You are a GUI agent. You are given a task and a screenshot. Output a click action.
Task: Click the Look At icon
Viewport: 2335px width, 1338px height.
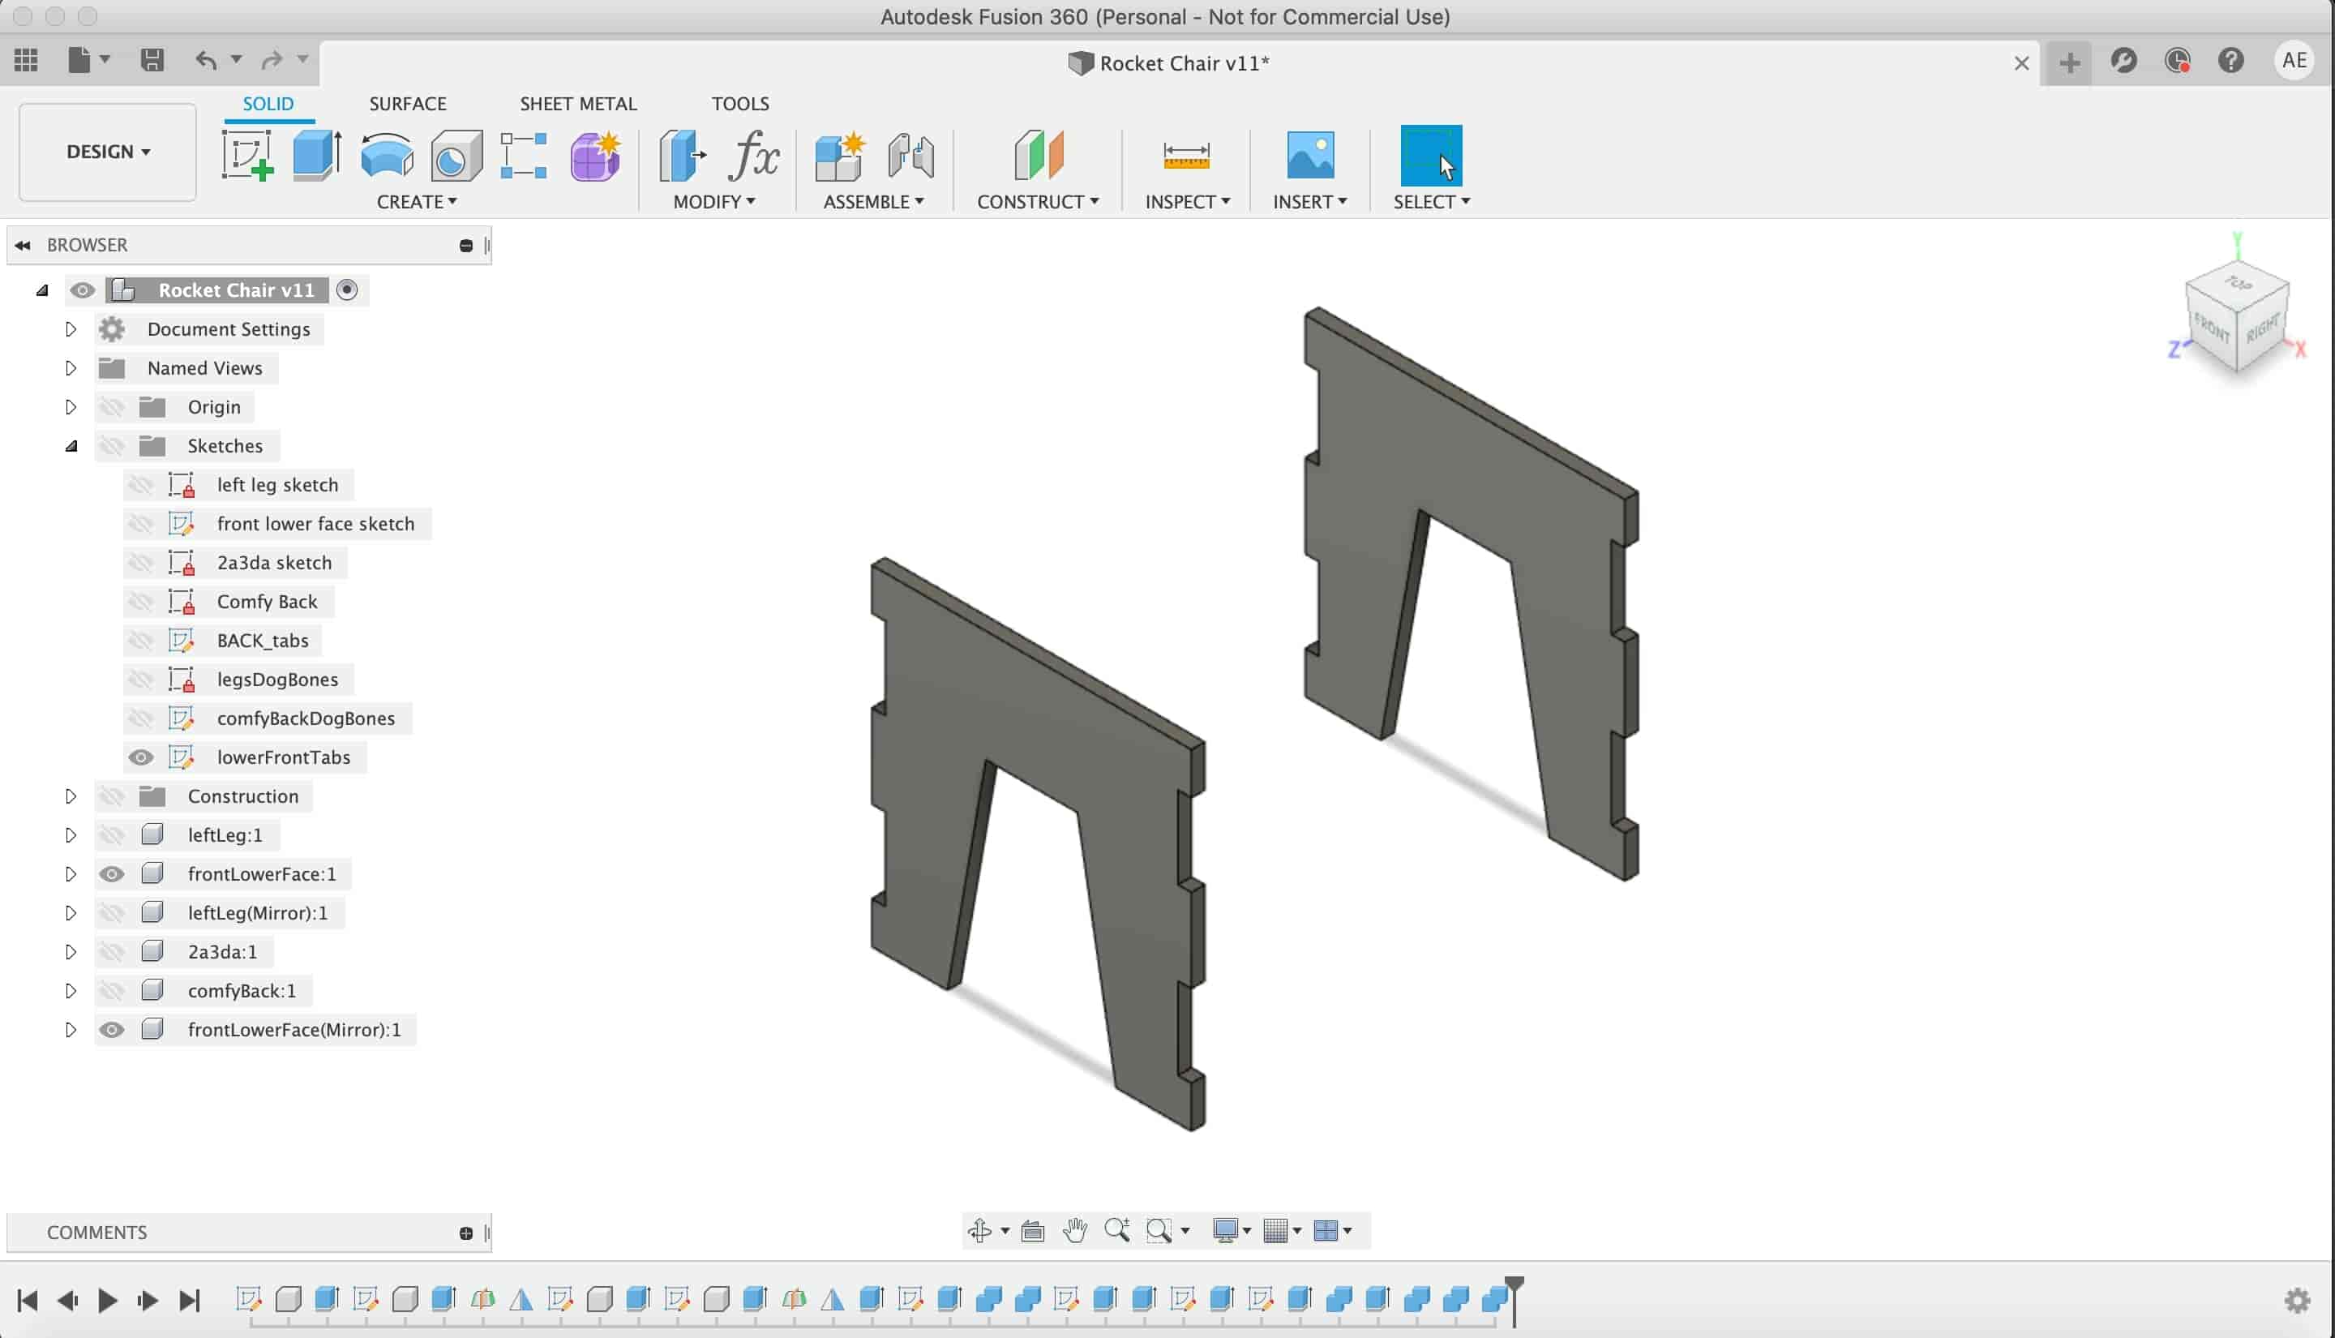[1034, 1230]
